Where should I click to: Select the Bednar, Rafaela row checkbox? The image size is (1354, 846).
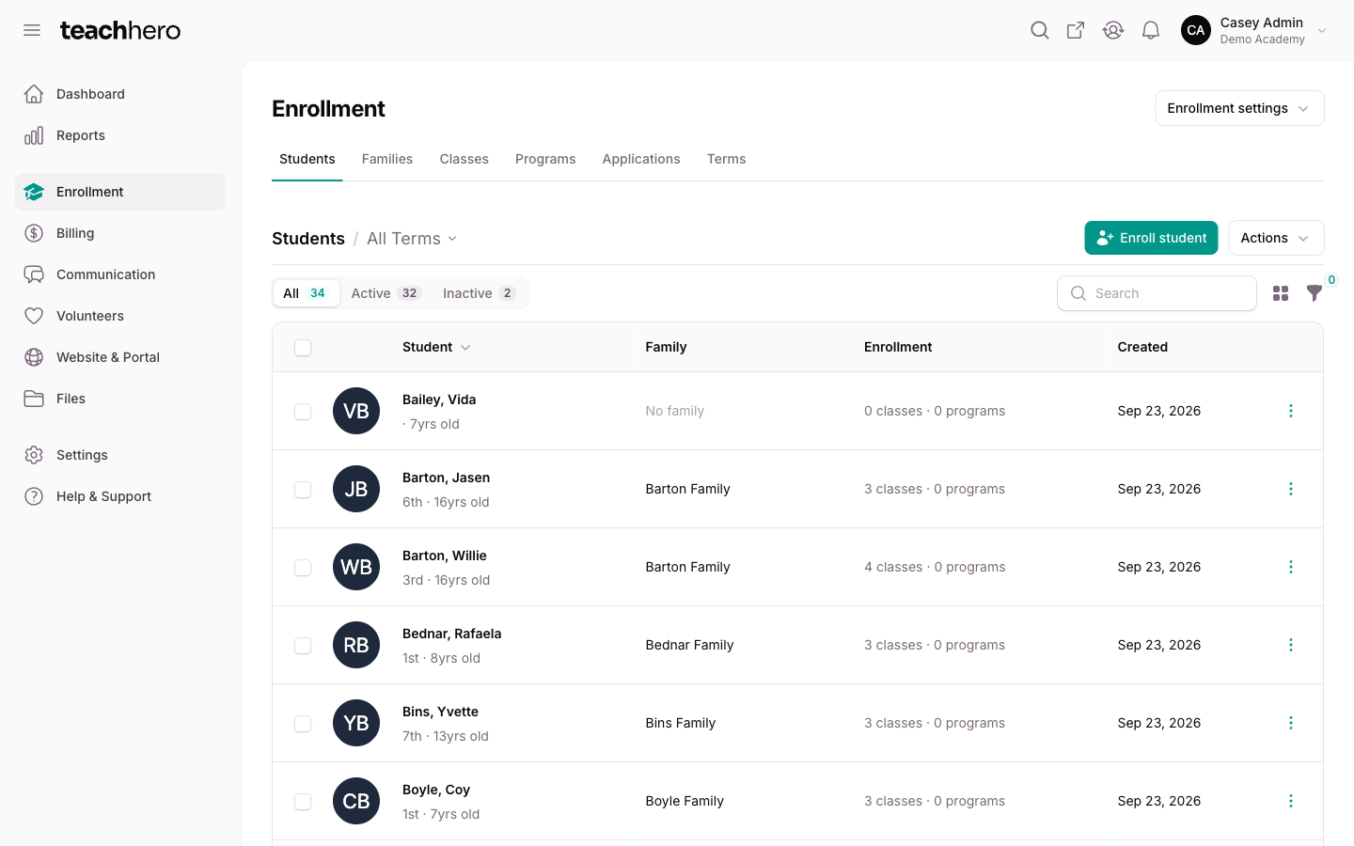pyautogui.click(x=303, y=646)
